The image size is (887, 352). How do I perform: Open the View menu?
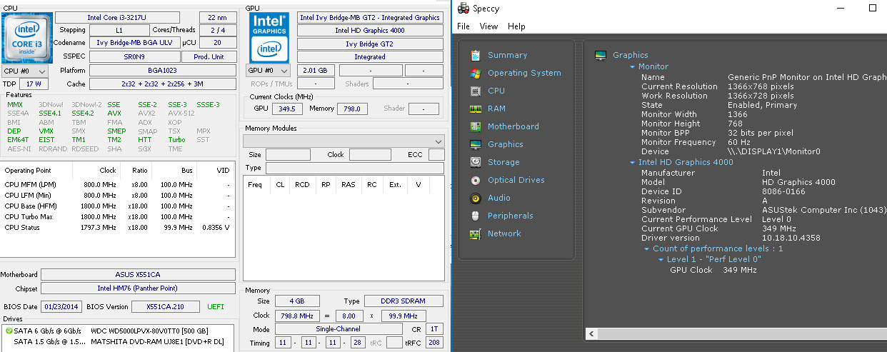[x=488, y=26]
